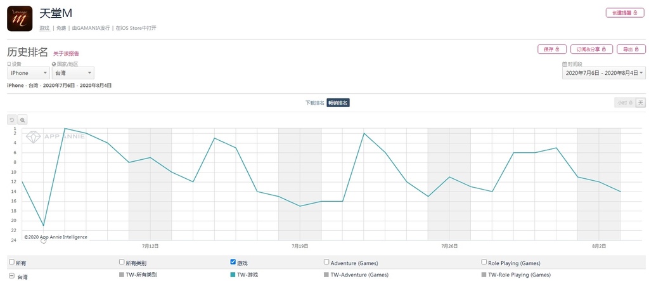The width and height of the screenshot is (649, 281).
Task: Check the 所有类别 checkbox
Action: [x=122, y=262]
